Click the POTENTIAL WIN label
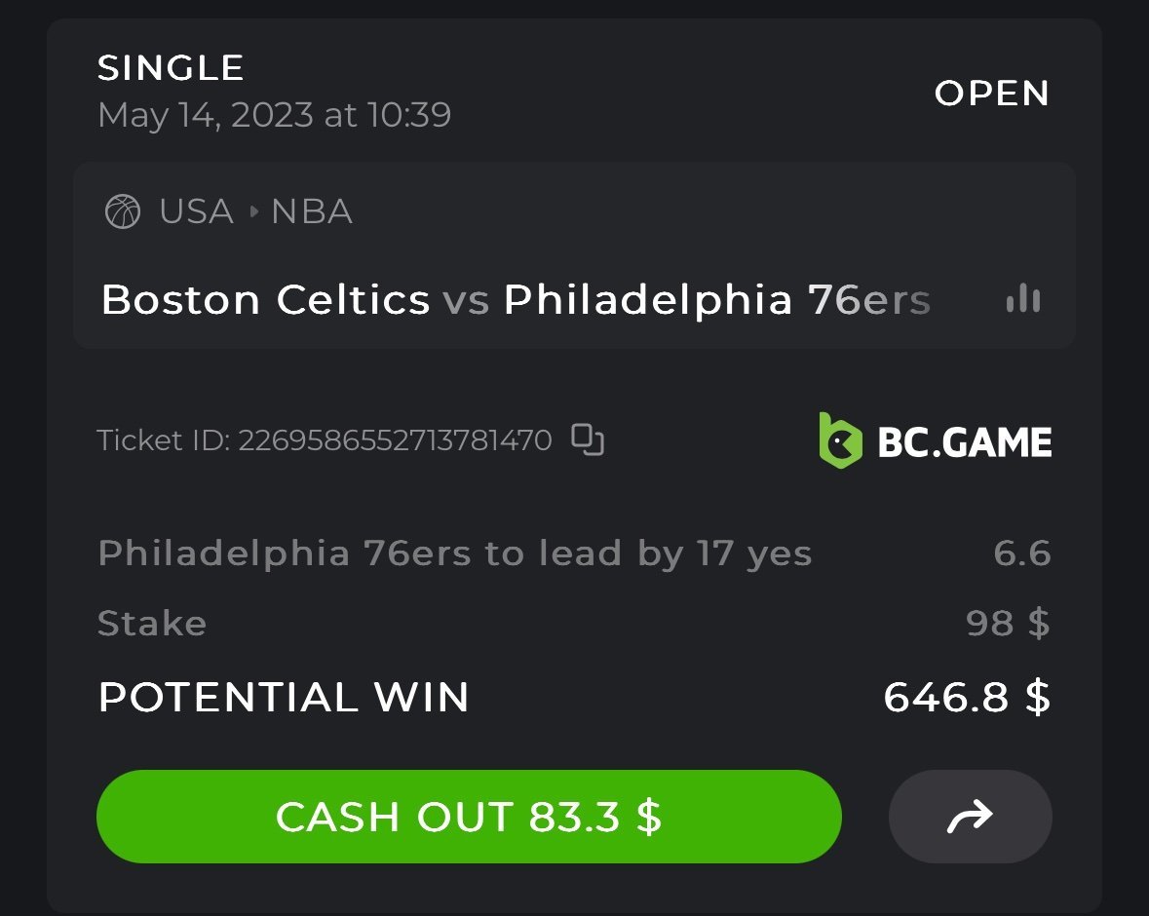Screen dimensions: 1149x916 [x=284, y=697]
